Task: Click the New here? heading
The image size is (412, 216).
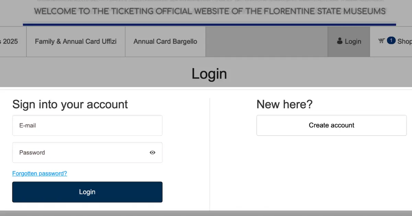Action: [285, 104]
